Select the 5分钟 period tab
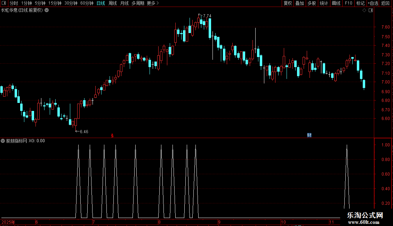 40,3
